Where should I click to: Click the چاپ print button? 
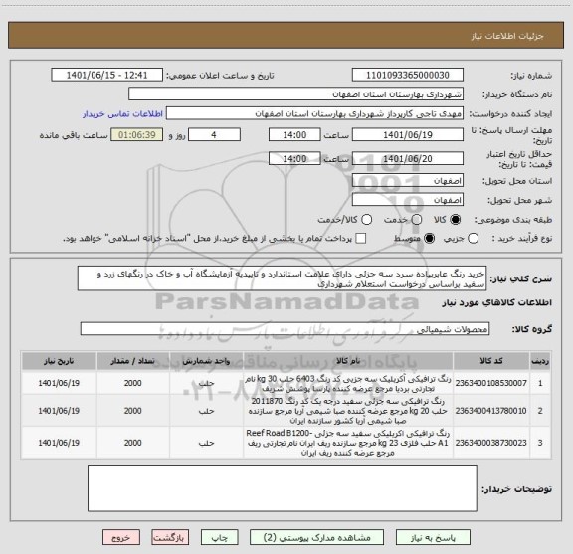pos(220,537)
